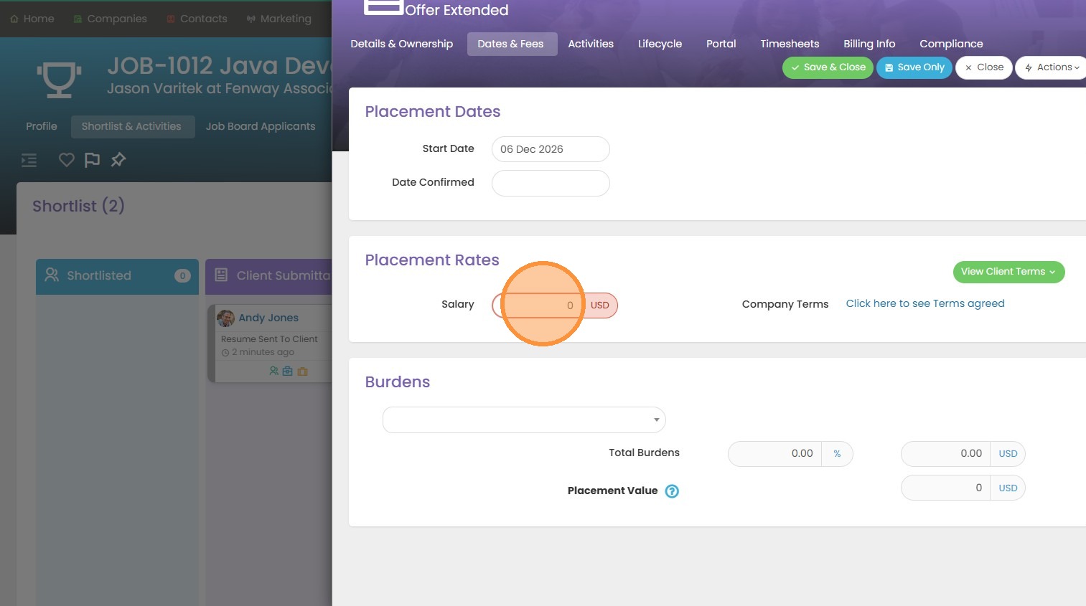Click the Total Burdens percentage field
This screenshot has height=606, width=1086.
click(775, 454)
